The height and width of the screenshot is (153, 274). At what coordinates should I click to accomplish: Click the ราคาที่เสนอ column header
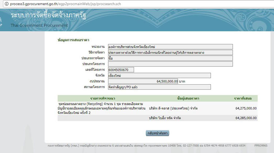click(x=245, y=99)
